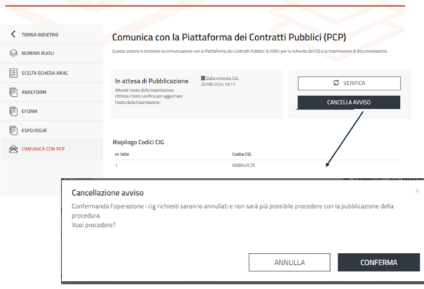Click the square icon before Data richiesta CIG
The image size is (424, 289).
point(203,78)
